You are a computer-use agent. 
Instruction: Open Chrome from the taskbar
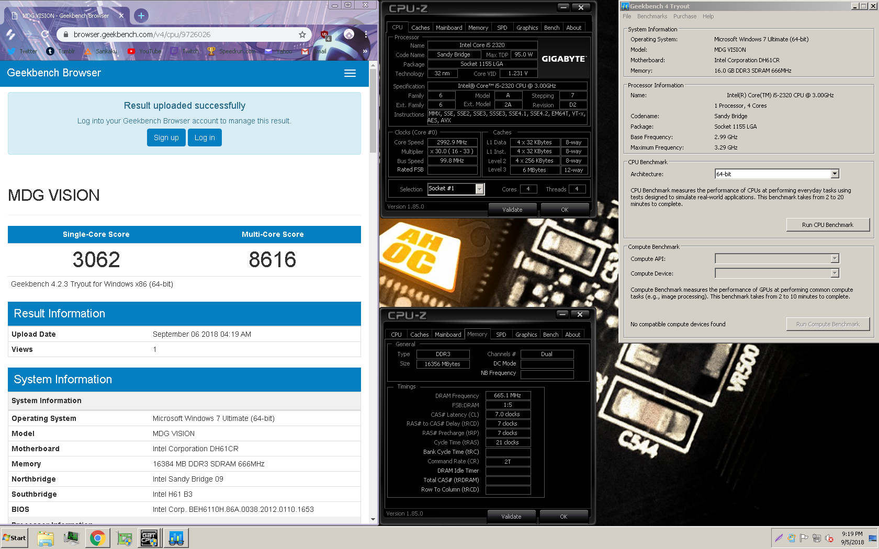click(97, 538)
